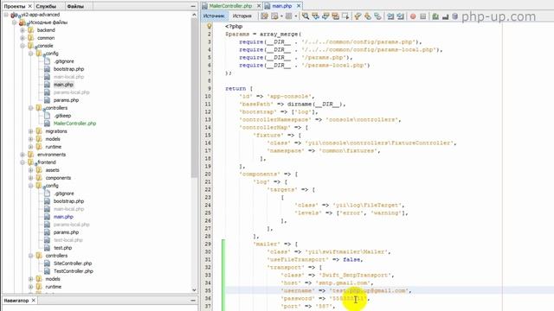Switch to the Файлы tab

click(75, 6)
